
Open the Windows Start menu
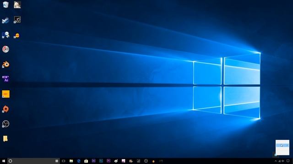[4, 161]
